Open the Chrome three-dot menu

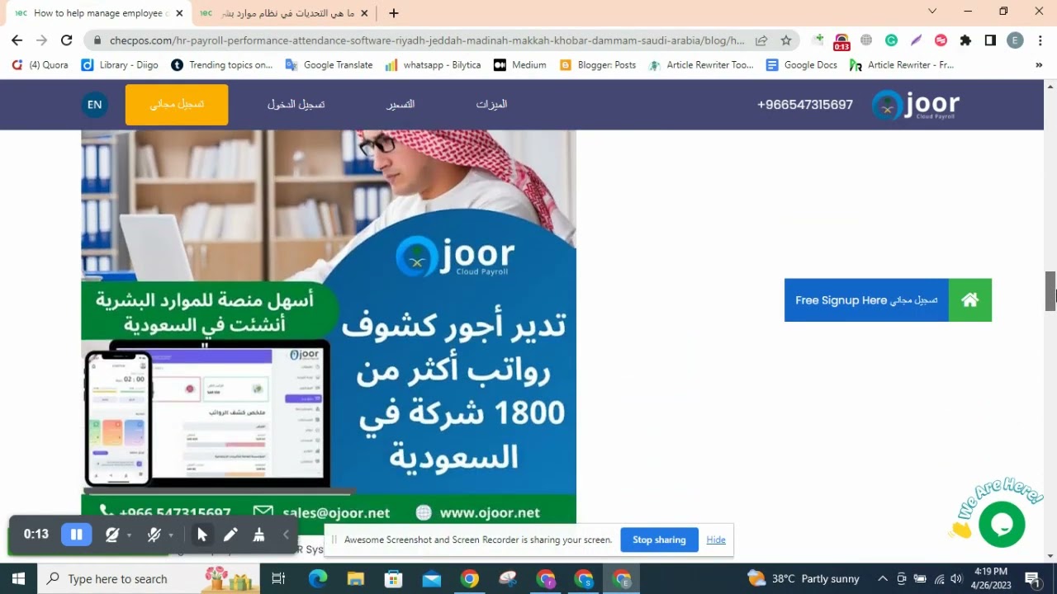[x=1039, y=40]
